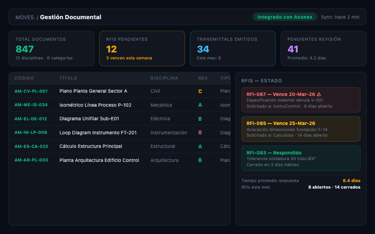Open the RFI-083 Respondido card

[300, 158]
